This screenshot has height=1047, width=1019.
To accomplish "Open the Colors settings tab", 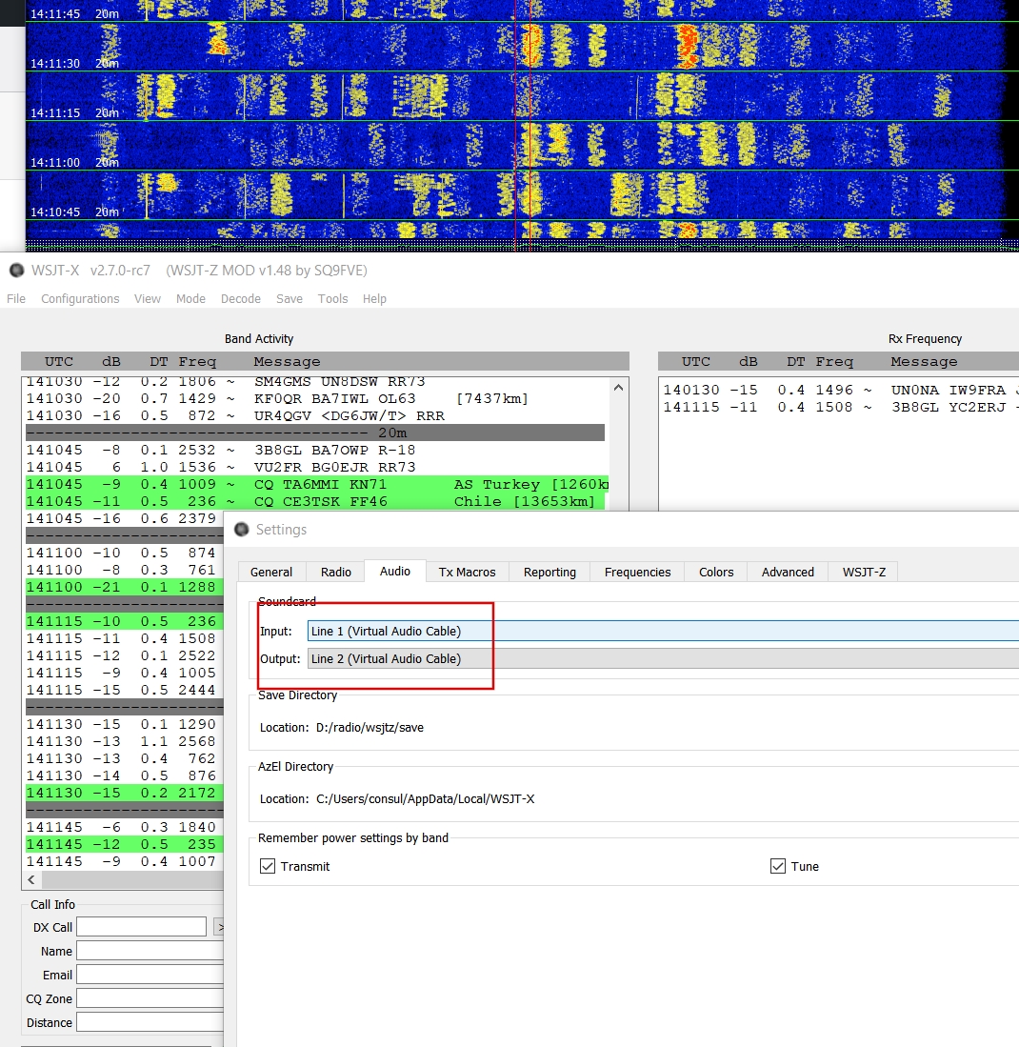I will [x=716, y=572].
